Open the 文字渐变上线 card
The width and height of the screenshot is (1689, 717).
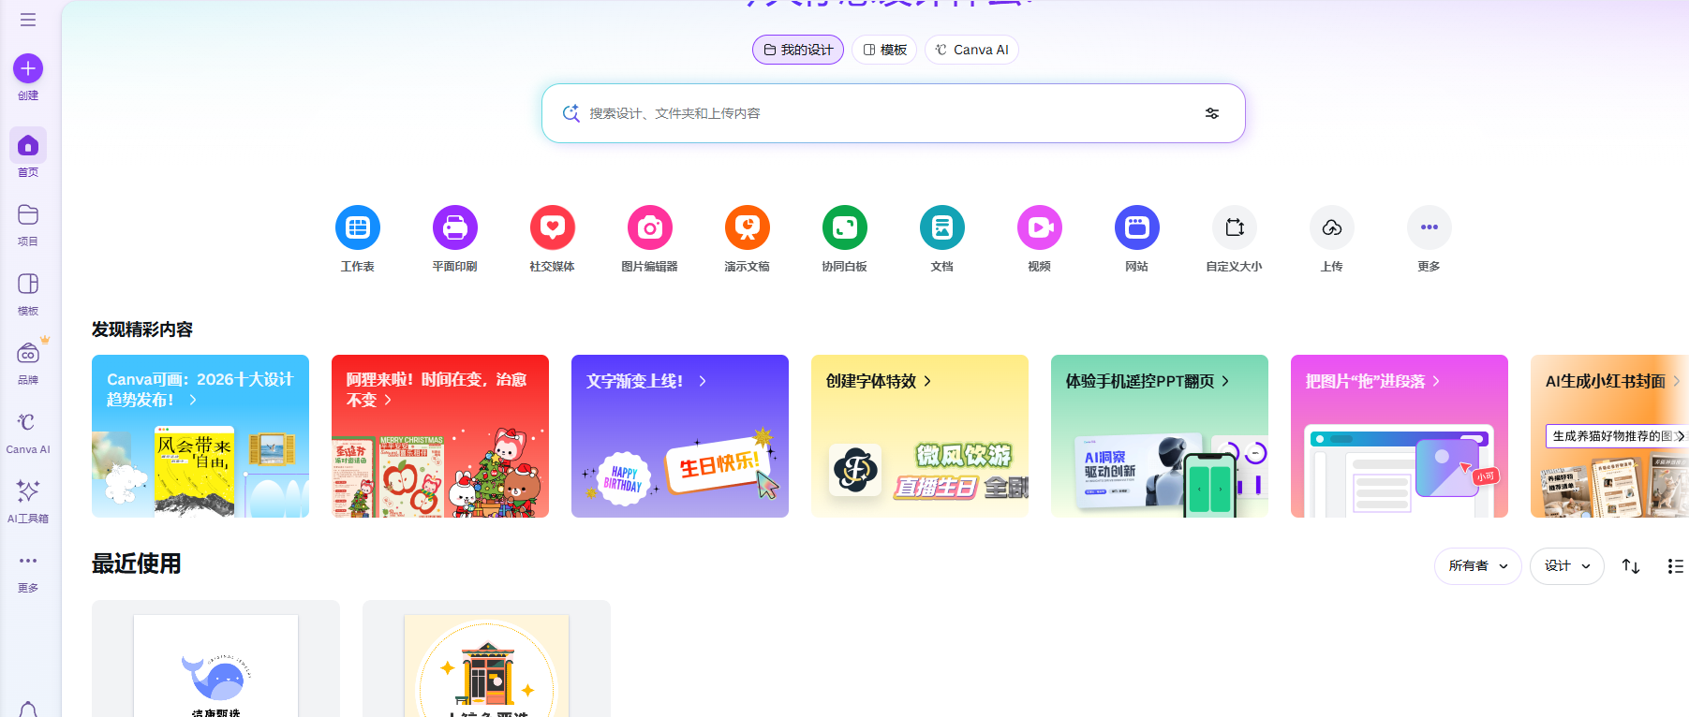[680, 436]
